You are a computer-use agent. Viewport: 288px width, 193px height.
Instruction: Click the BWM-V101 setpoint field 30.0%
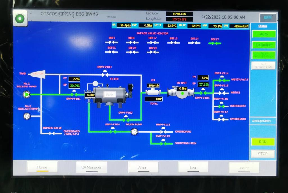click(74, 86)
